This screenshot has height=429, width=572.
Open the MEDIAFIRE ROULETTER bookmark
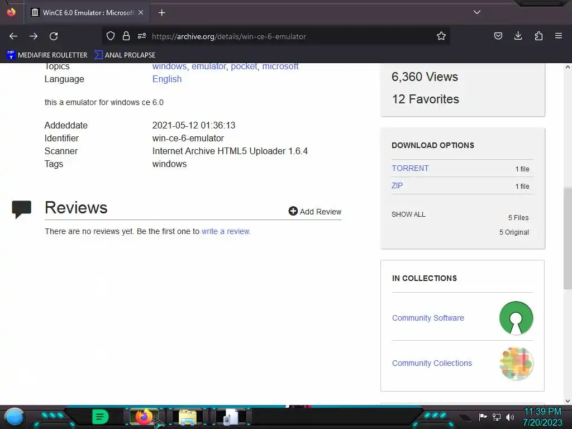click(x=47, y=55)
